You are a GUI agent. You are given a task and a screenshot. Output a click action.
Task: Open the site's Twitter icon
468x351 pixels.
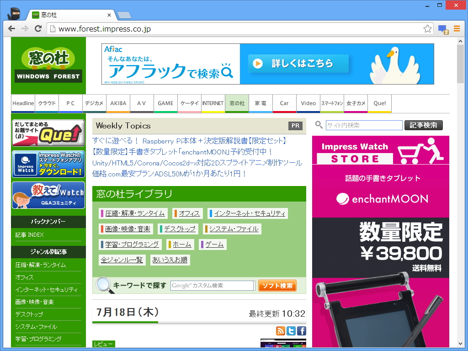coord(291,330)
